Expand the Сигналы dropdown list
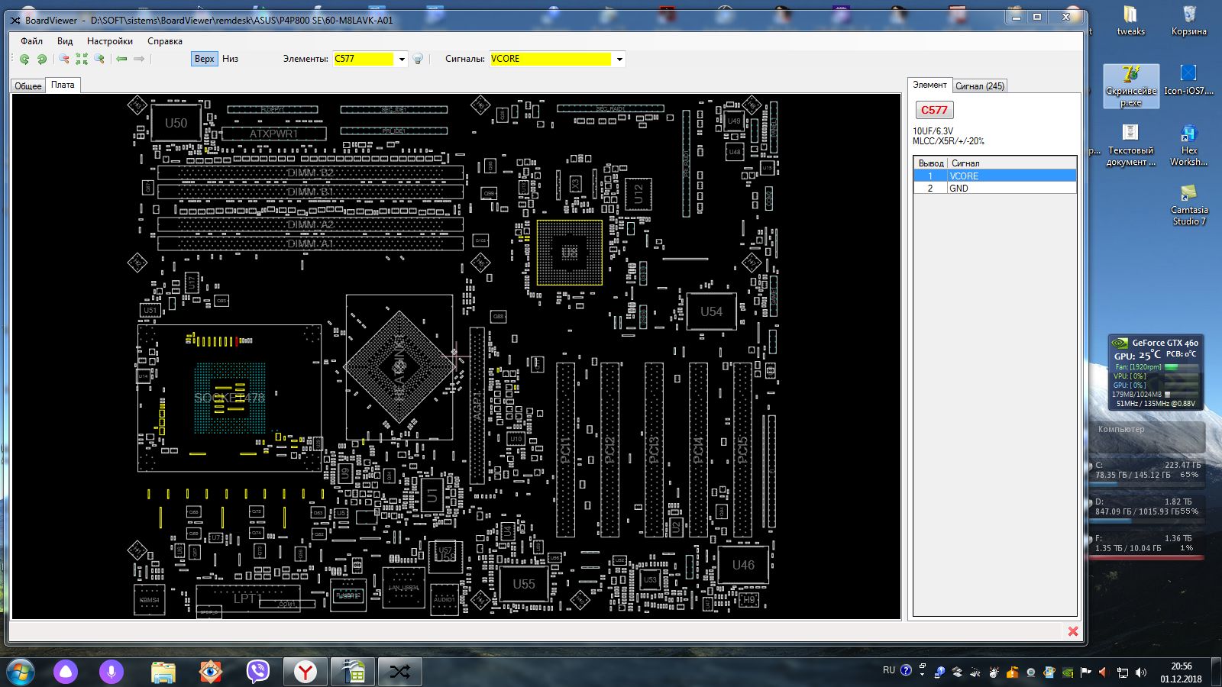 (619, 59)
